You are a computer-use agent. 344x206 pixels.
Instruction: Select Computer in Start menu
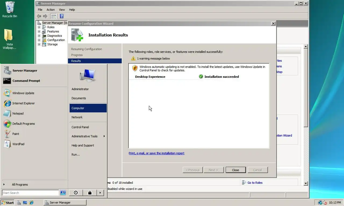88,108
